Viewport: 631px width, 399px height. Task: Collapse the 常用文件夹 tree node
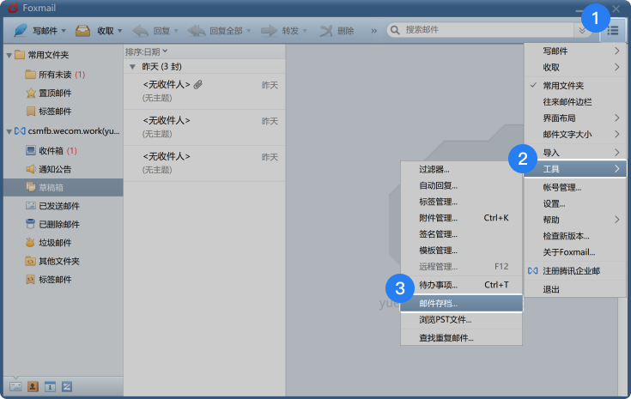[x=9, y=55]
